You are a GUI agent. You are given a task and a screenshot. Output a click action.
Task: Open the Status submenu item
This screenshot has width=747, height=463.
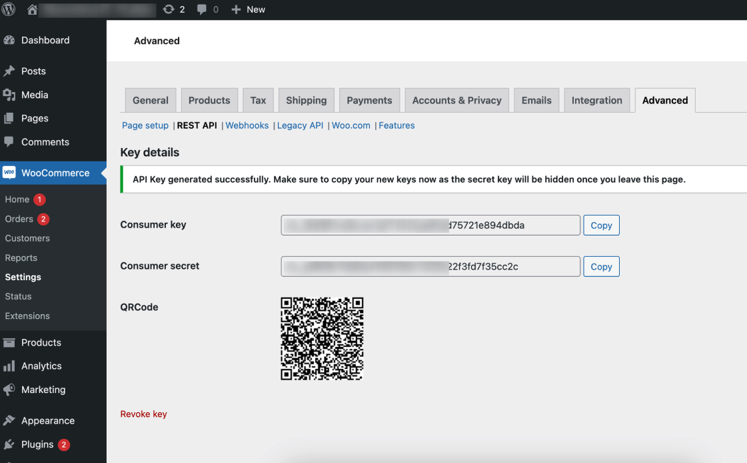click(x=18, y=296)
